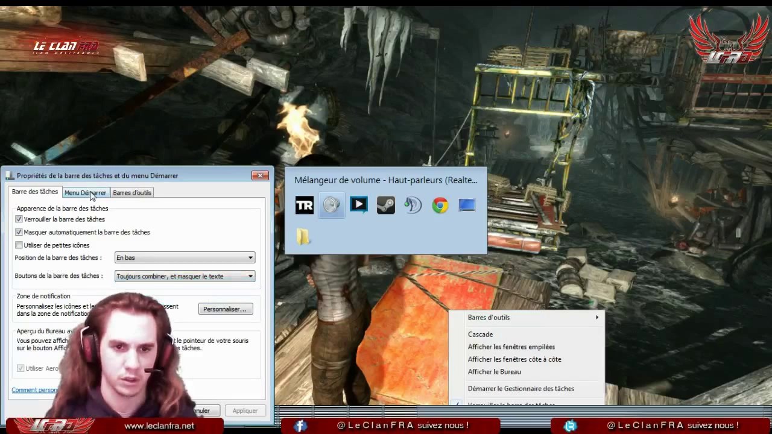772x434 pixels.
Task: Click the Personnaliser... button
Action: click(225, 309)
